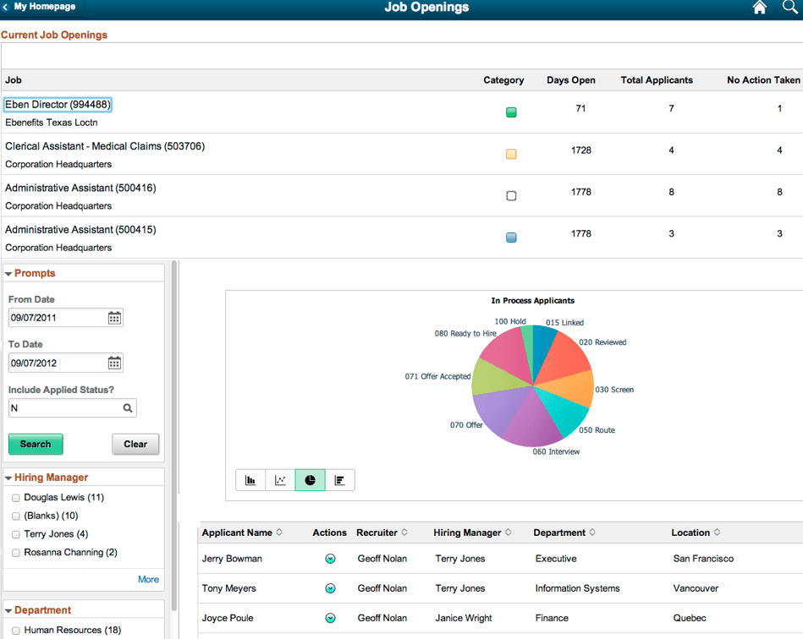Click the Search button
Screen dimensions: 803x639
36,444
